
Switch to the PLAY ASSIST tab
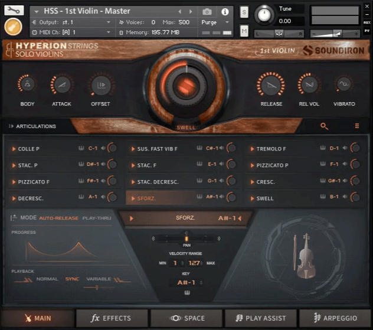(261, 318)
